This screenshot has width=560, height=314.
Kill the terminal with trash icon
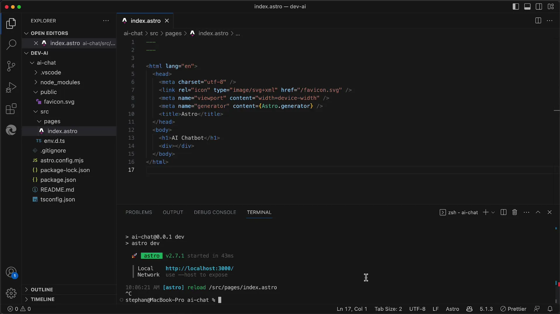click(x=515, y=212)
